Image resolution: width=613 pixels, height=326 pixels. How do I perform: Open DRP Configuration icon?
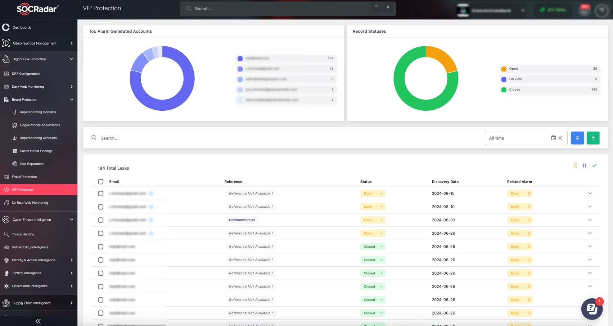pyautogui.click(x=6, y=74)
